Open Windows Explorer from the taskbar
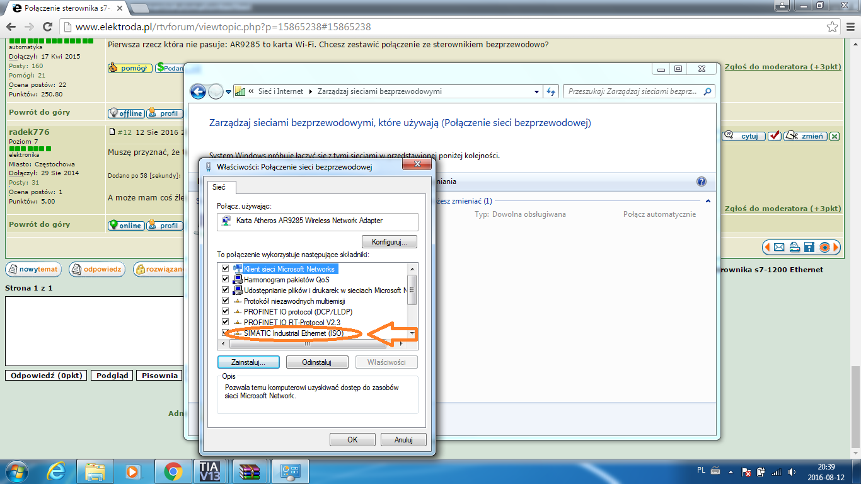This screenshot has height=484, width=861. point(95,471)
